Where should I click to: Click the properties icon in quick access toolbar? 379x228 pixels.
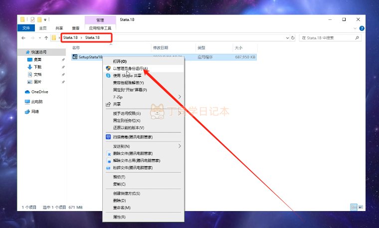coord(32,19)
